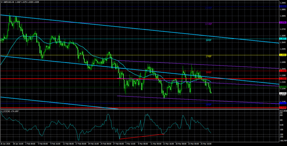Open the chart menu arrow beside GBPUSD,H4
This screenshot has width=287, height=146.
2,2
